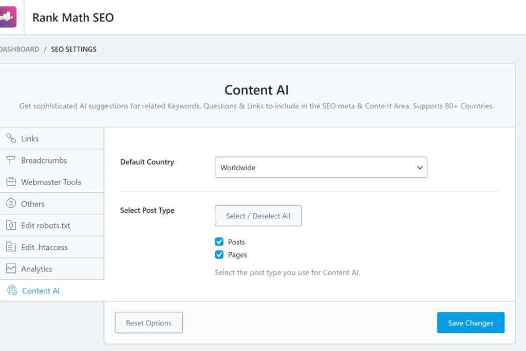Click the chain icon beside Links

(11, 138)
